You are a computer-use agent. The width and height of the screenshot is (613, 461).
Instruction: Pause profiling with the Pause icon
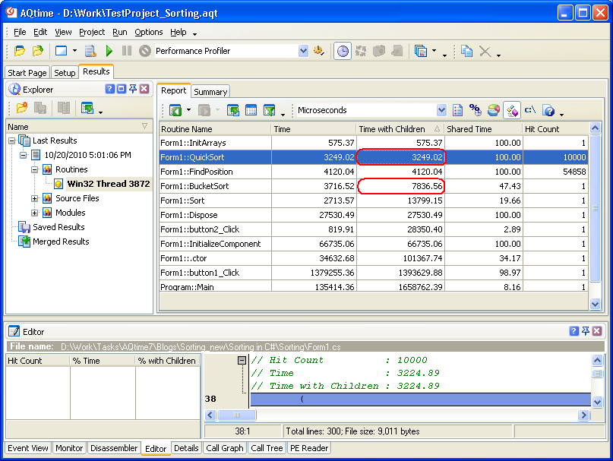coord(127,51)
